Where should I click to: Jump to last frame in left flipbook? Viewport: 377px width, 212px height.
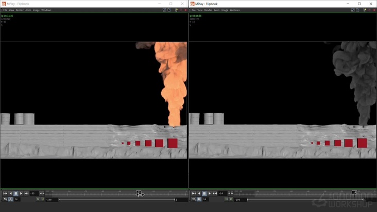point(26,193)
